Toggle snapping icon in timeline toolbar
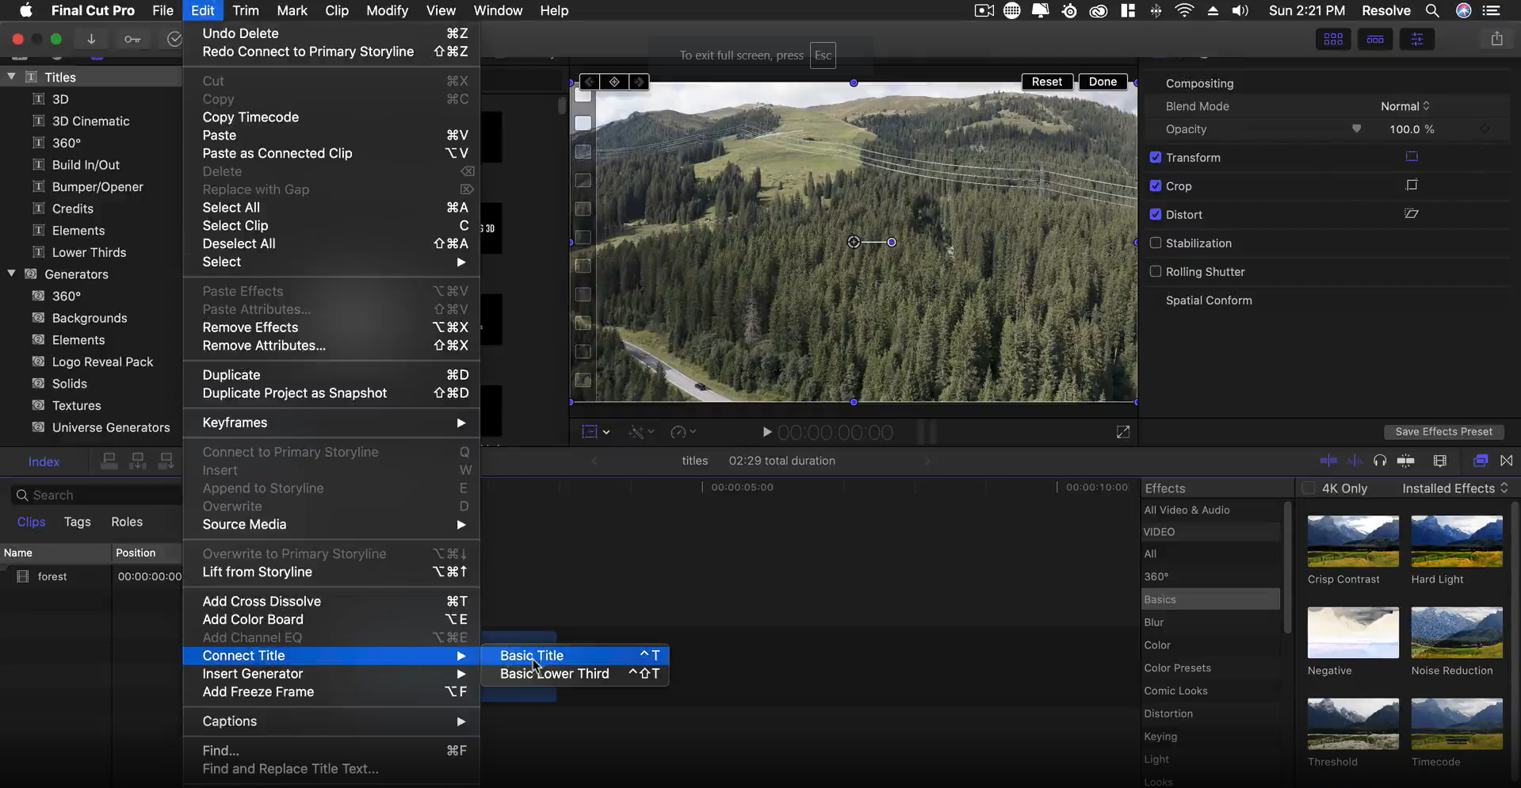 [1406, 461]
